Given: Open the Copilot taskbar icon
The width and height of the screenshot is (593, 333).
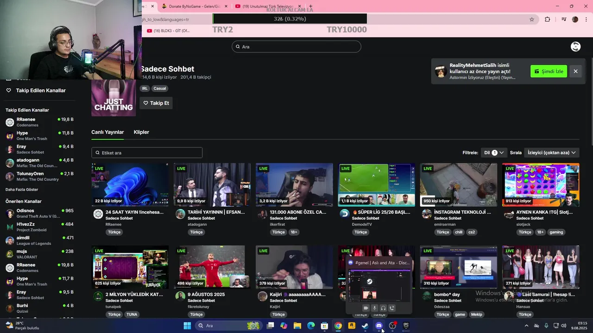Looking at the screenshot, I should tap(284, 326).
